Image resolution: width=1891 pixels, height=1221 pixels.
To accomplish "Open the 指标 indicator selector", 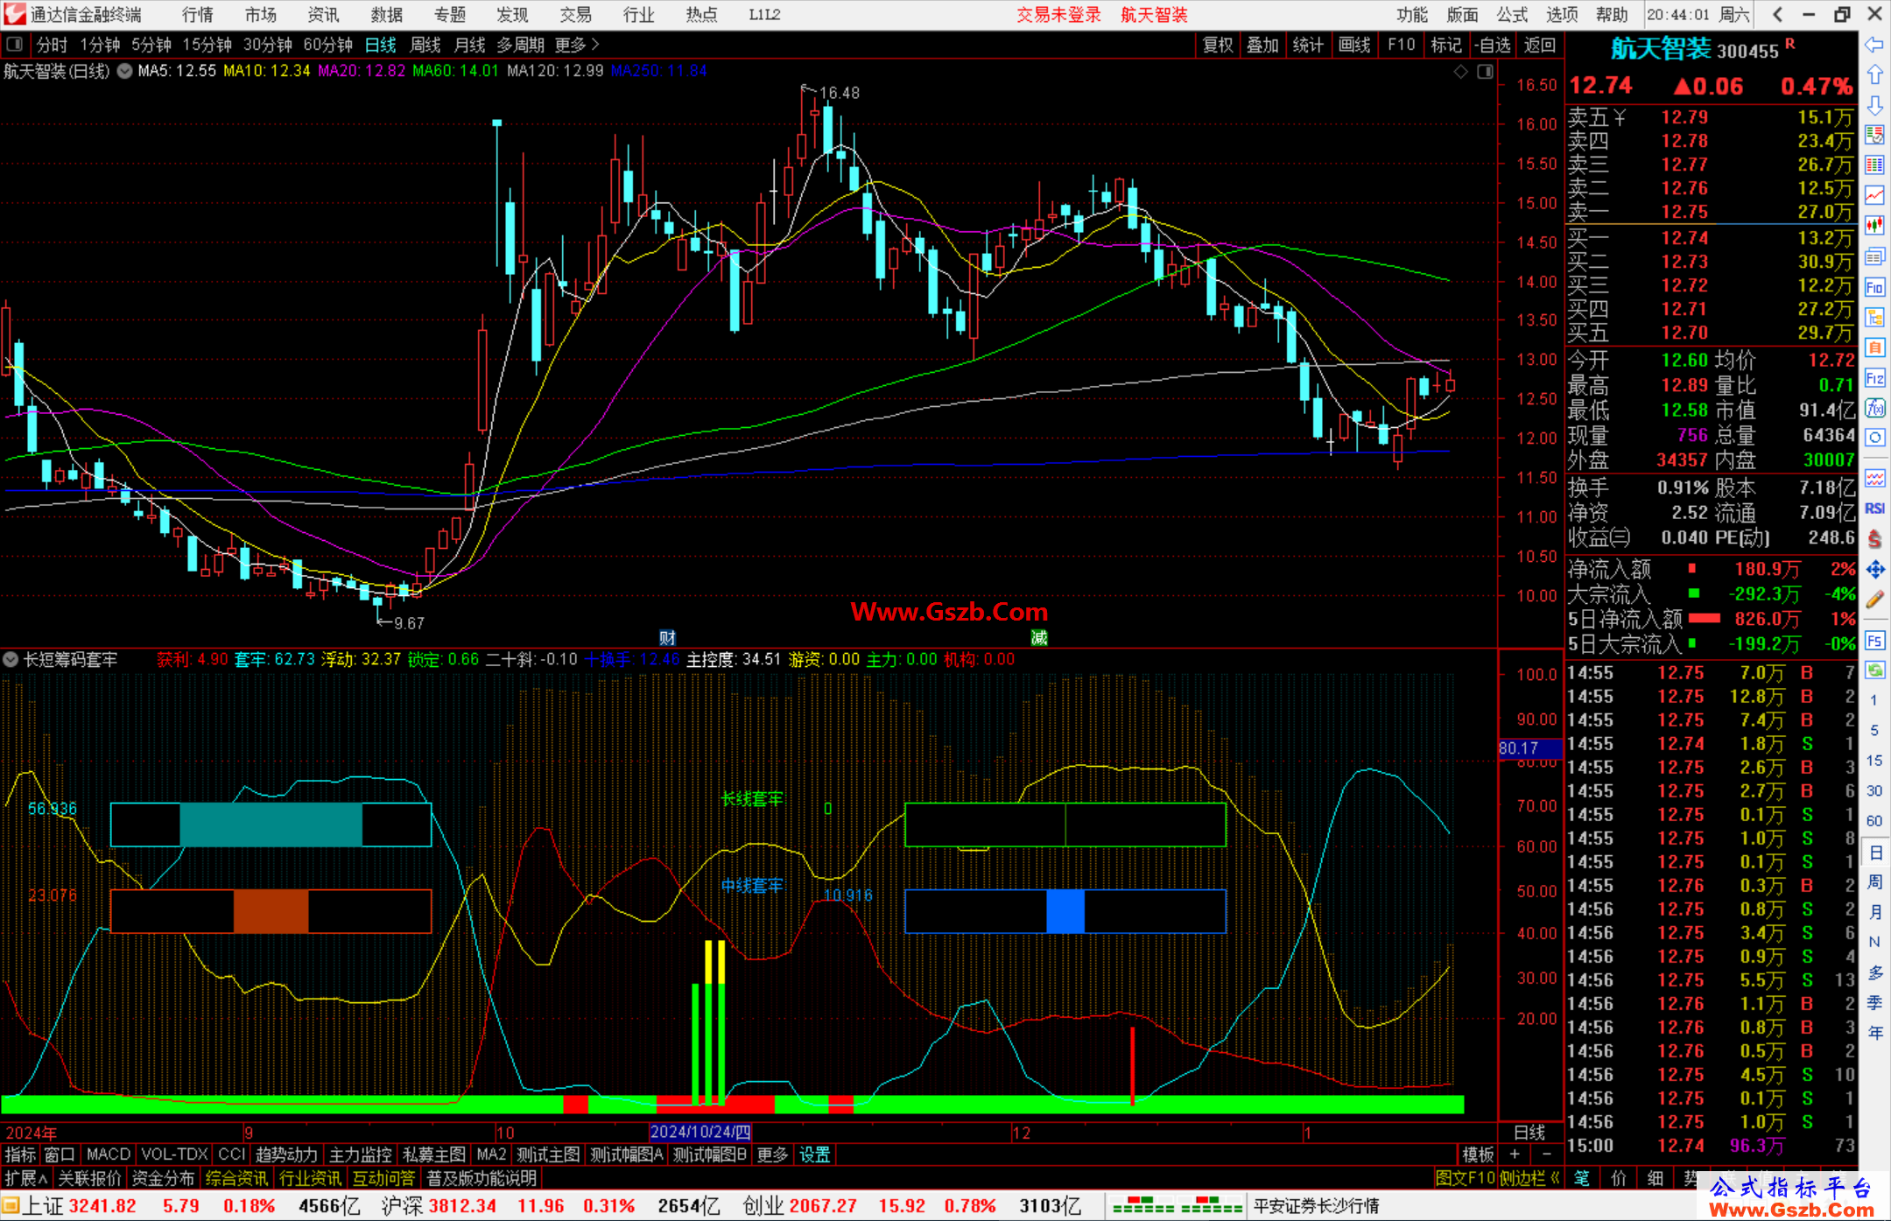I will coord(20,1154).
